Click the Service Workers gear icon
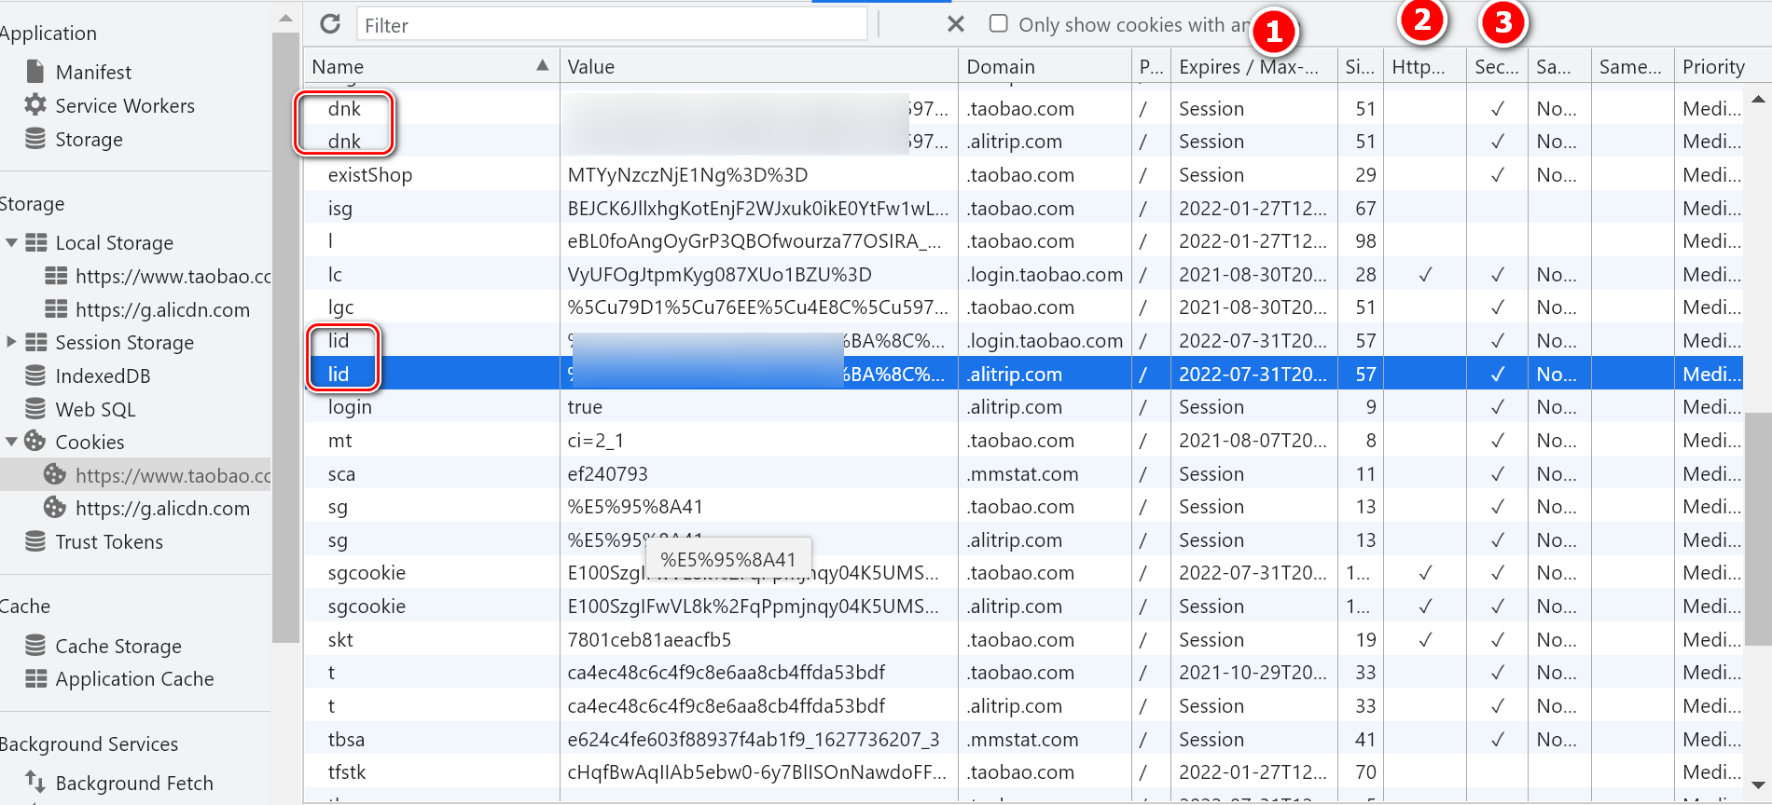This screenshot has height=805, width=1772. [x=35, y=104]
